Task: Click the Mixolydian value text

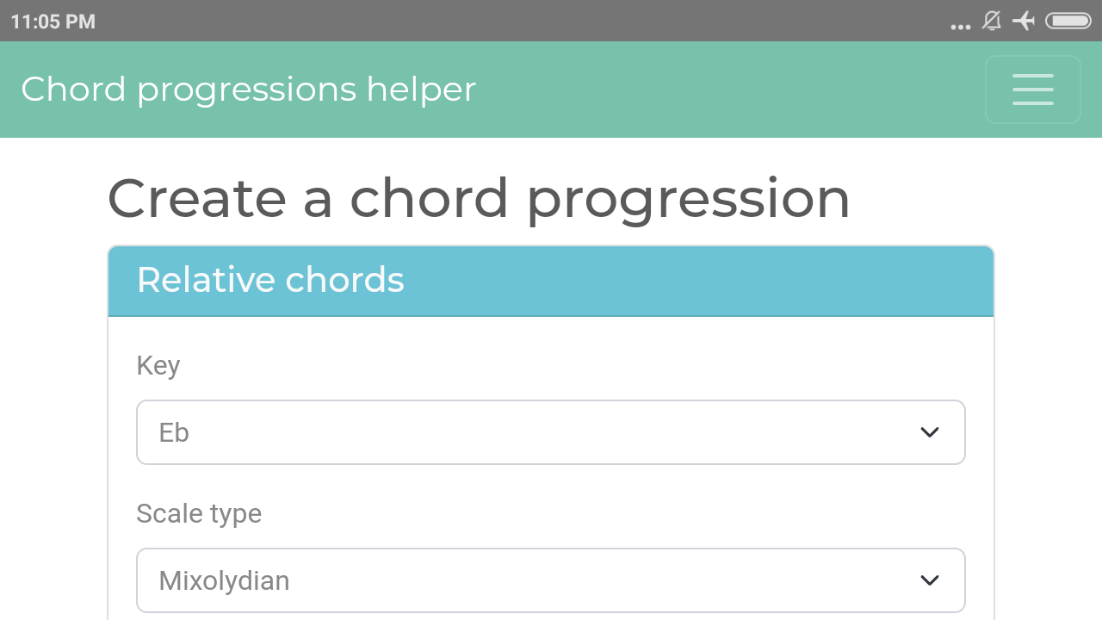Action: click(224, 581)
